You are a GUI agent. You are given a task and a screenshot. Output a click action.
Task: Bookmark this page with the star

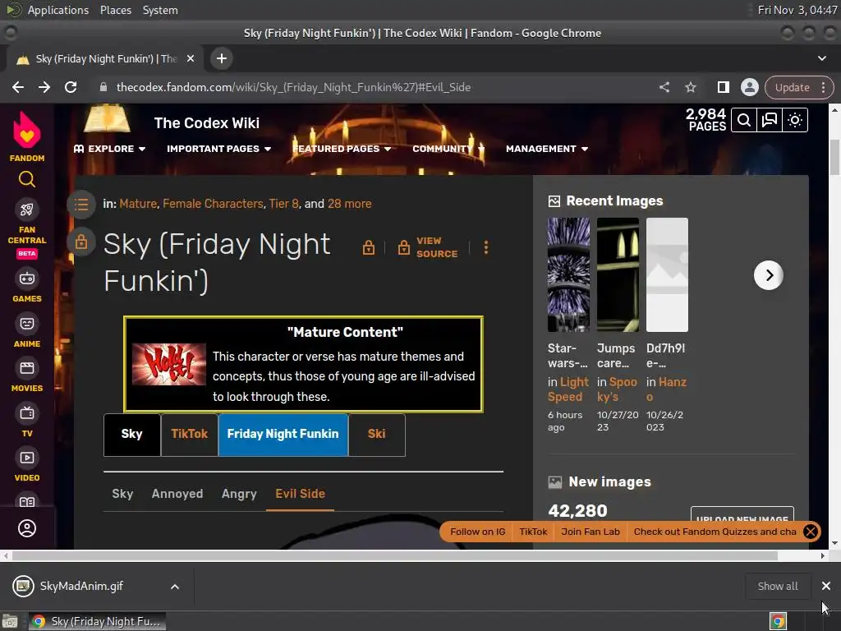point(690,87)
